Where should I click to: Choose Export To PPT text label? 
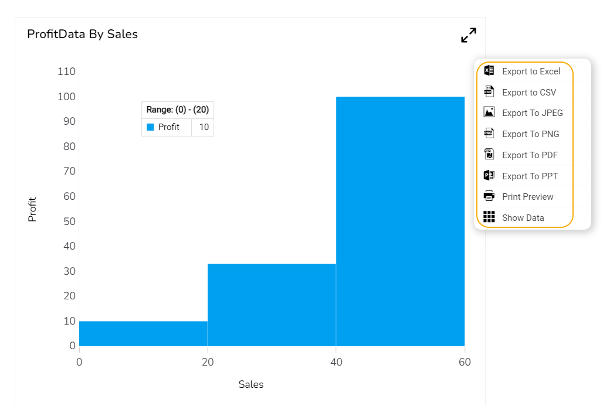click(530, 176)
